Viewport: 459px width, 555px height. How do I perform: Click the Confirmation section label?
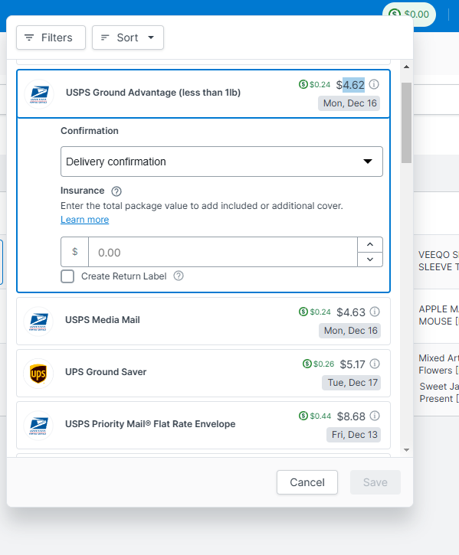point(90,131)
